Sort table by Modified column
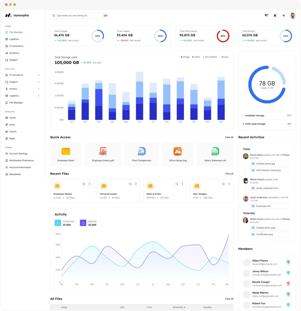 click(179, 307)
